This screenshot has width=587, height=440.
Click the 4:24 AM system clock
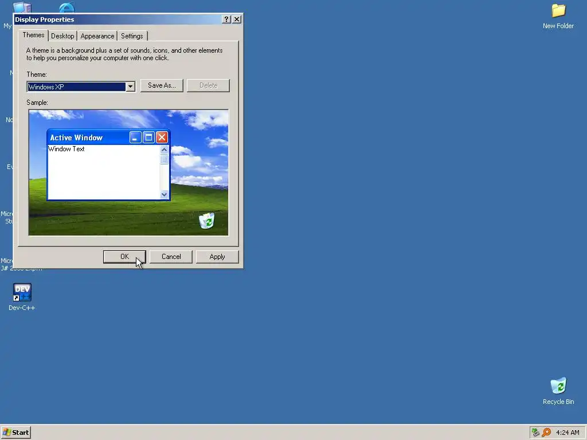coord(568,433)
